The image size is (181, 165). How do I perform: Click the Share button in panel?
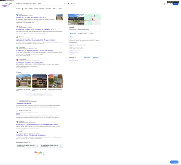click(72, 37)
